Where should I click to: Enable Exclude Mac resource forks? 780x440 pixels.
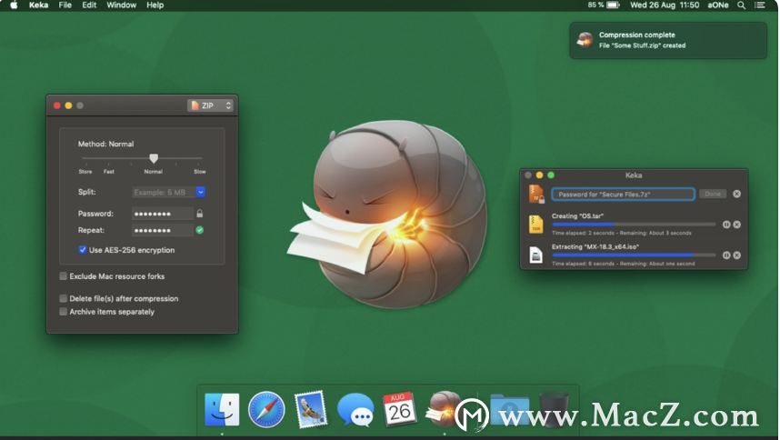click(63, 276)
